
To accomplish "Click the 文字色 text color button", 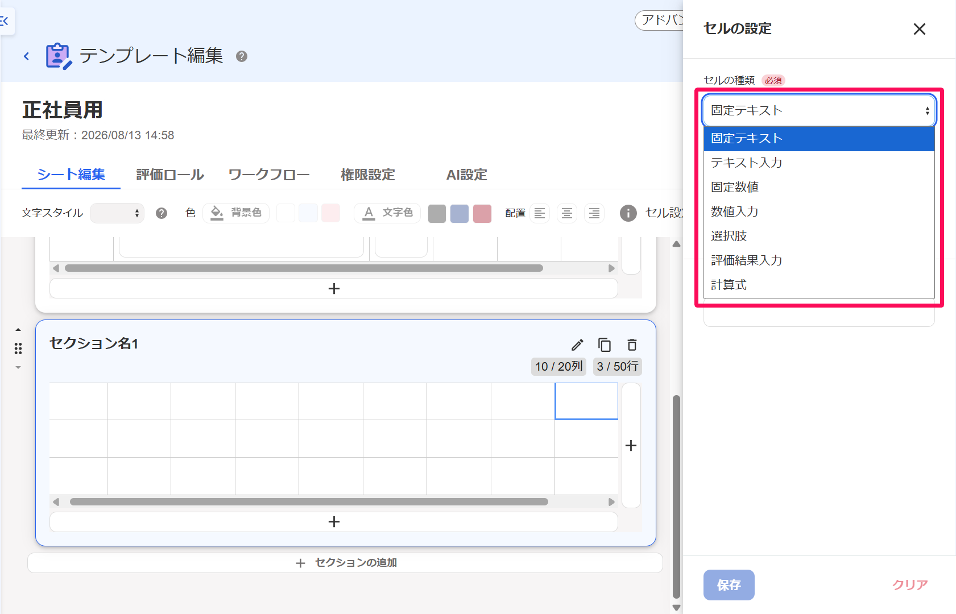I will tap(387, 213).
